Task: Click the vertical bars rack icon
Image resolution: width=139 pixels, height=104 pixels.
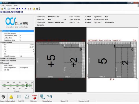Action: pyautogui.click(x=19, y=96)
